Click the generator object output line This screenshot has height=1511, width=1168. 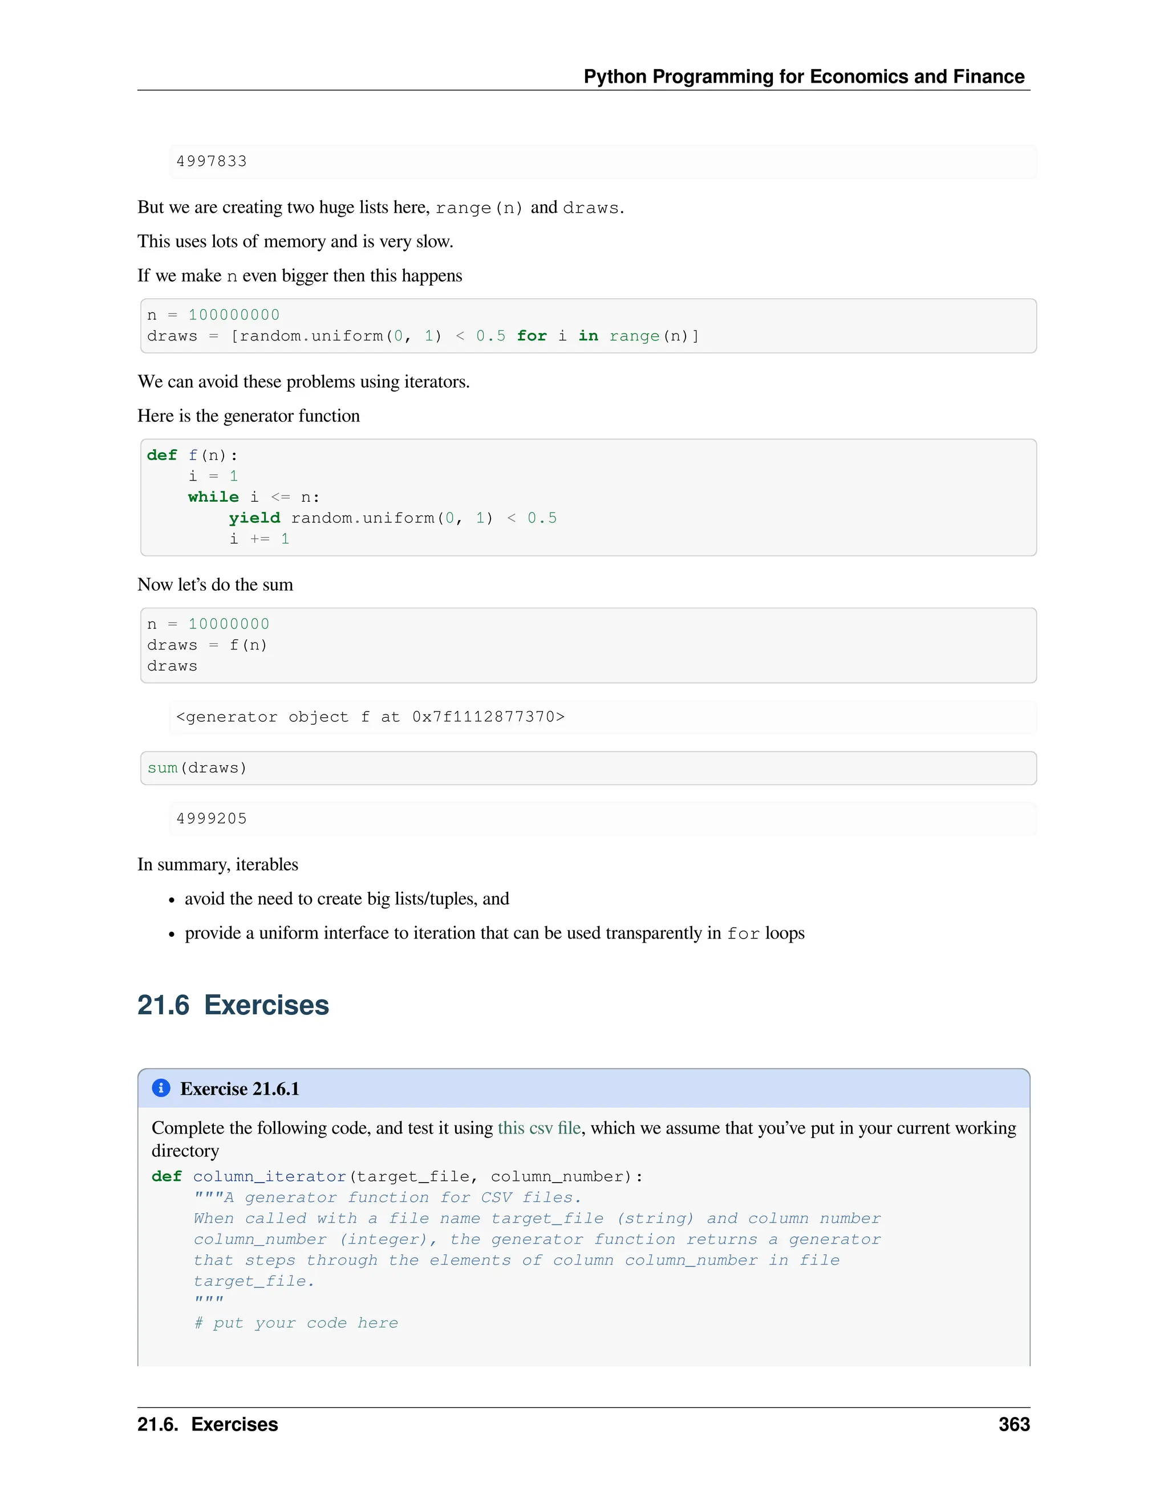coord(370,717)
